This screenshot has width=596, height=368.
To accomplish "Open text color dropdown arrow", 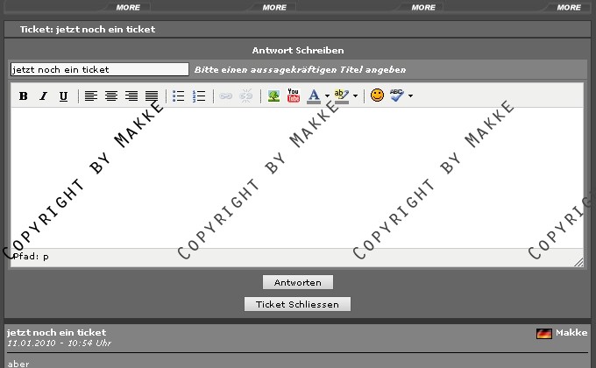I will tap(327, 96).
